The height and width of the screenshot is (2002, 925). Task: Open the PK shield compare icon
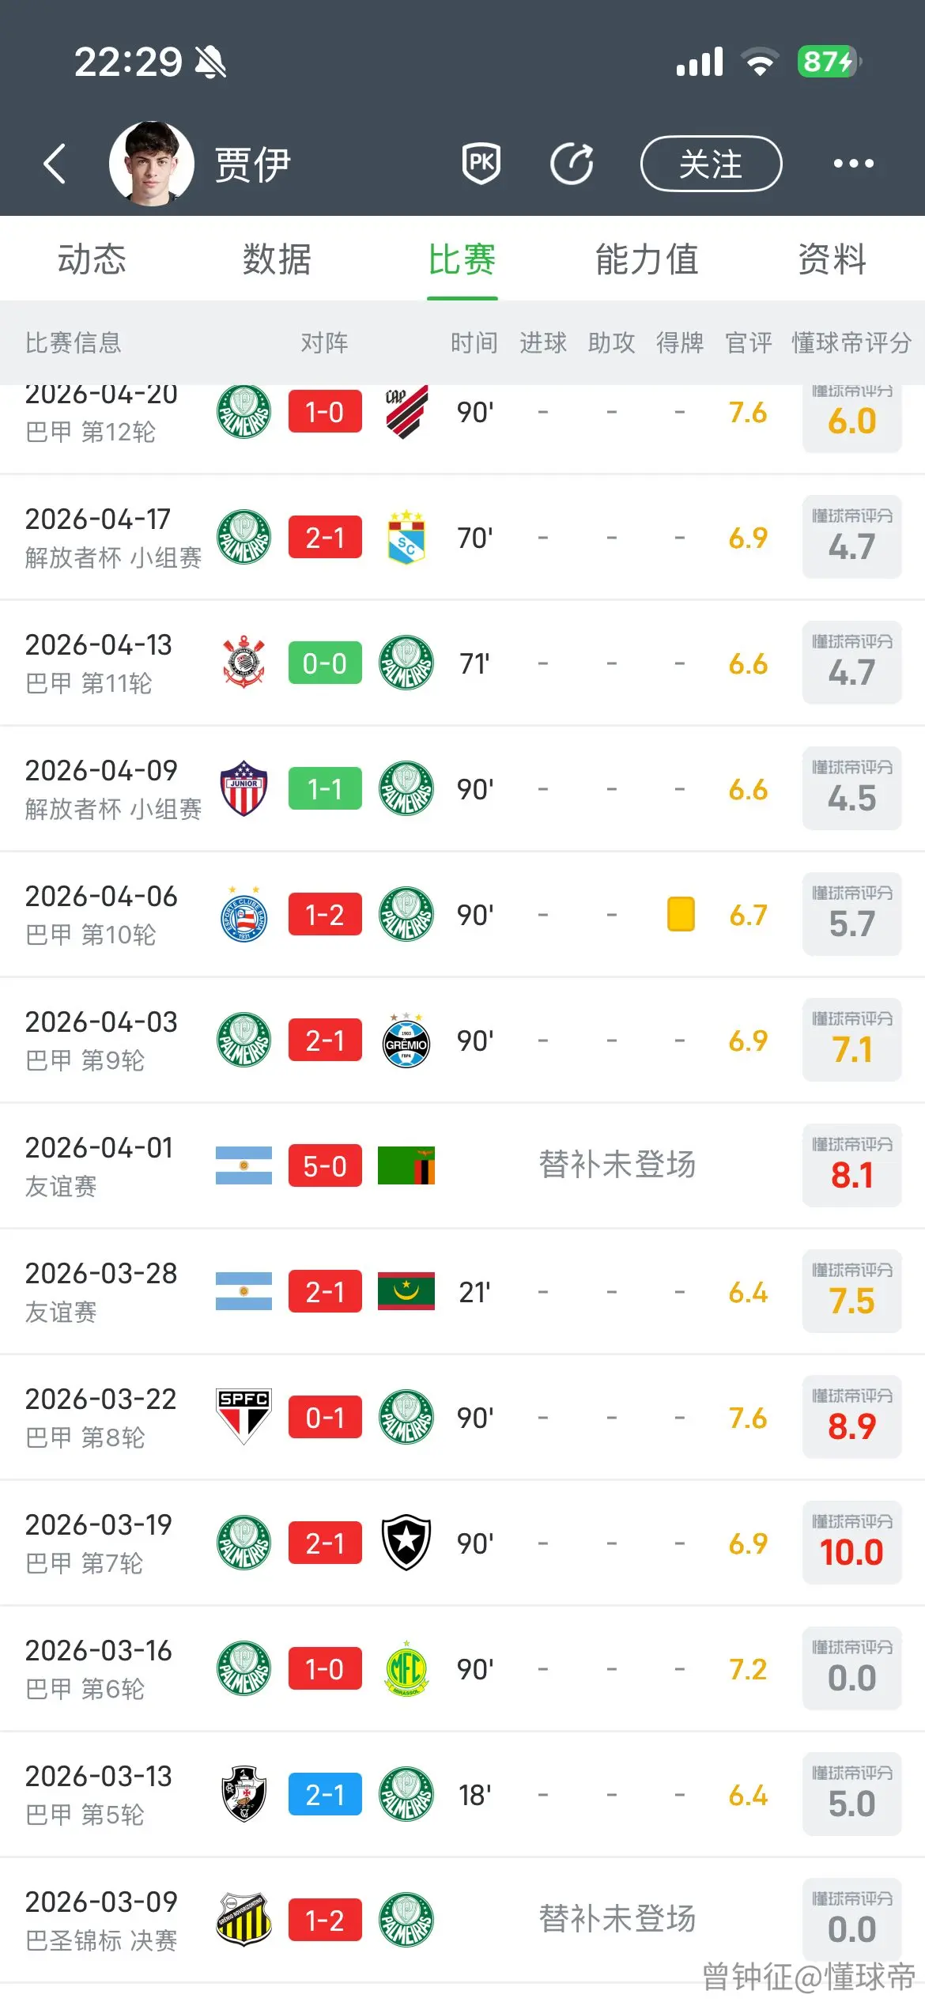(481, 164)
